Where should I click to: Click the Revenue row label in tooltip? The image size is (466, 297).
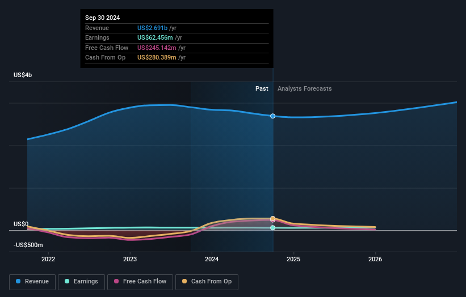[97, 28]
